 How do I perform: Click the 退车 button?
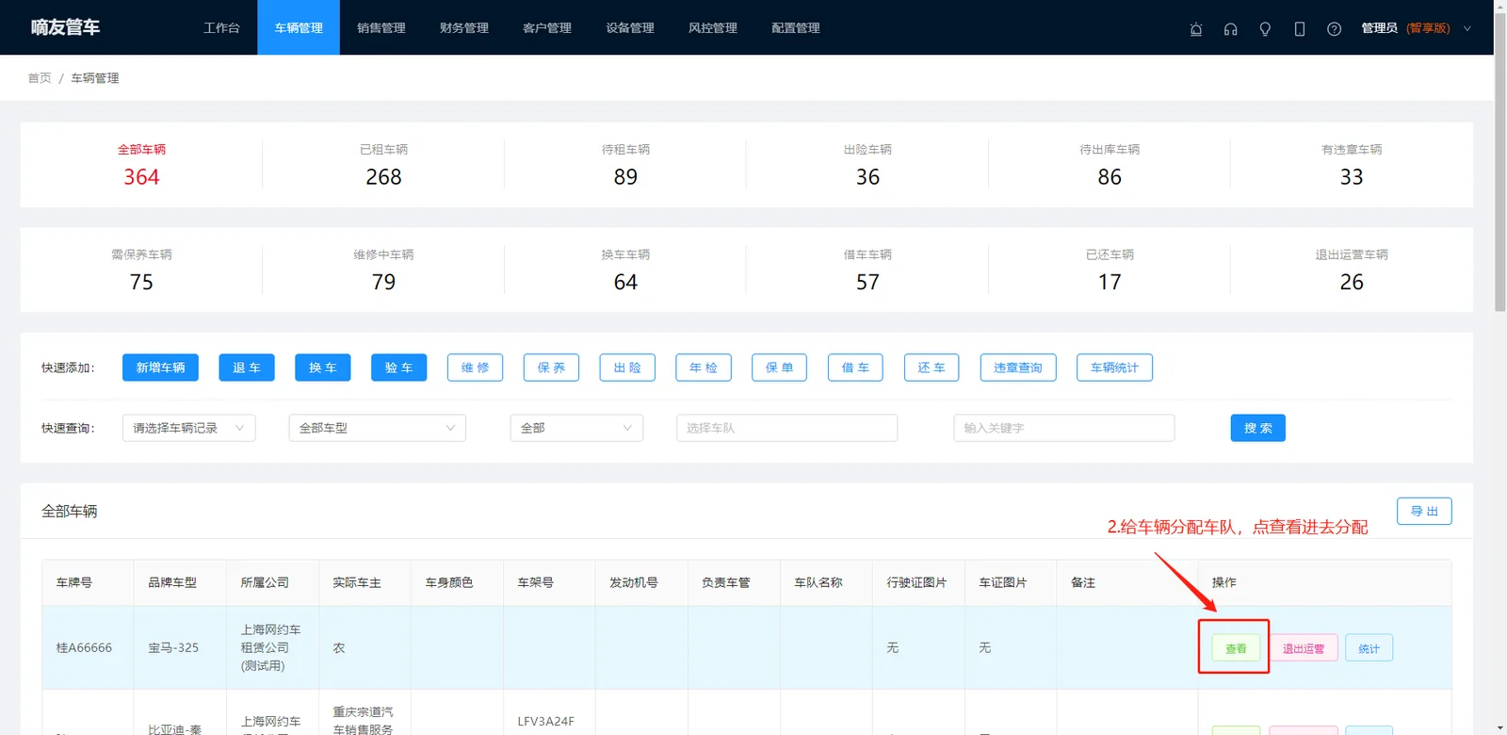pyautogui.click(x=247, y=367)
